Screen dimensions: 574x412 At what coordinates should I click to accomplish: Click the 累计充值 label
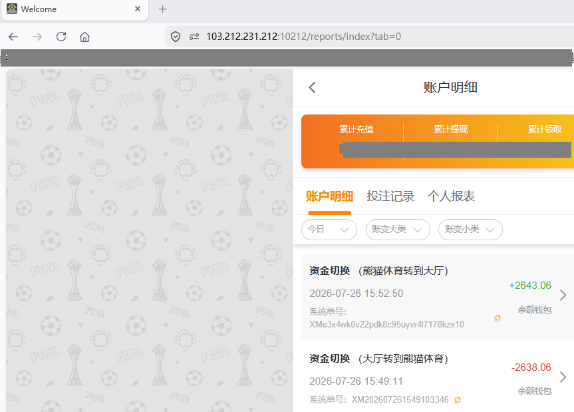click(x=357, y=129)
